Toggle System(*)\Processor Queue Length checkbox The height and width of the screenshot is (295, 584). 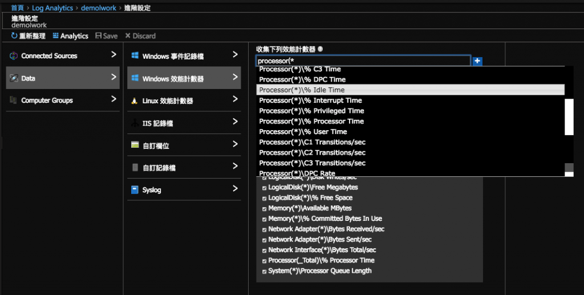pos(264,272)
